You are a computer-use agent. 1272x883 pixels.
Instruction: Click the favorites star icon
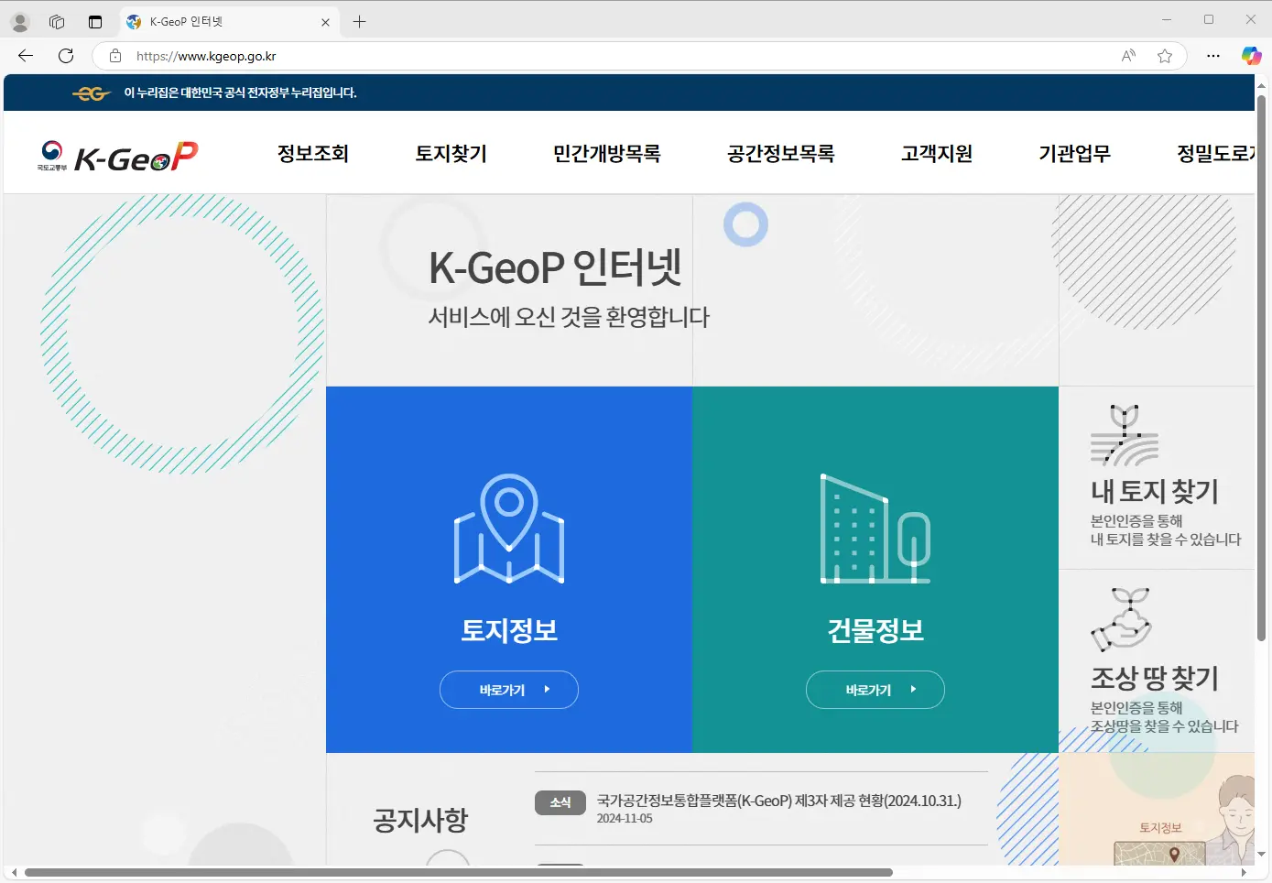tap(1165, 56)
